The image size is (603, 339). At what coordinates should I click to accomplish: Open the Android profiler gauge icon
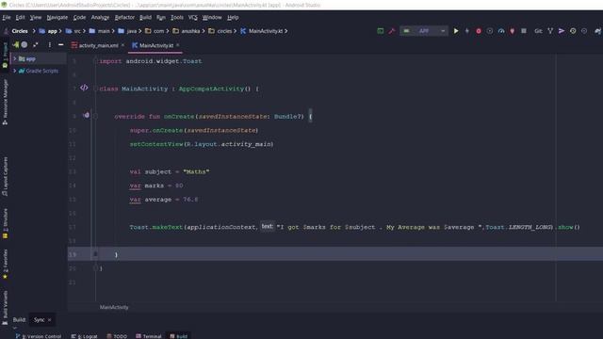click(501, 31)
